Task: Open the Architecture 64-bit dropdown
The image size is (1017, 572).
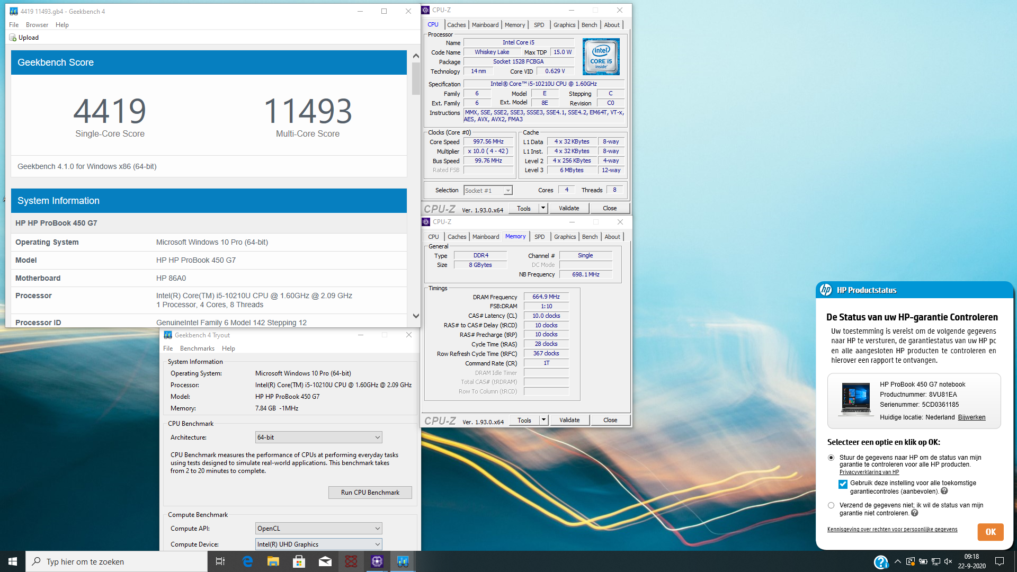Action: [x=318, y=437]
